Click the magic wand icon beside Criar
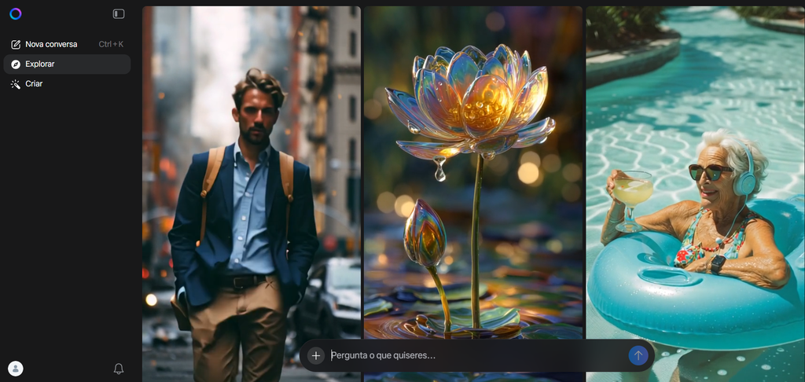Image resolution: width=805 pixels, height=382 pixels. (16, 83)
